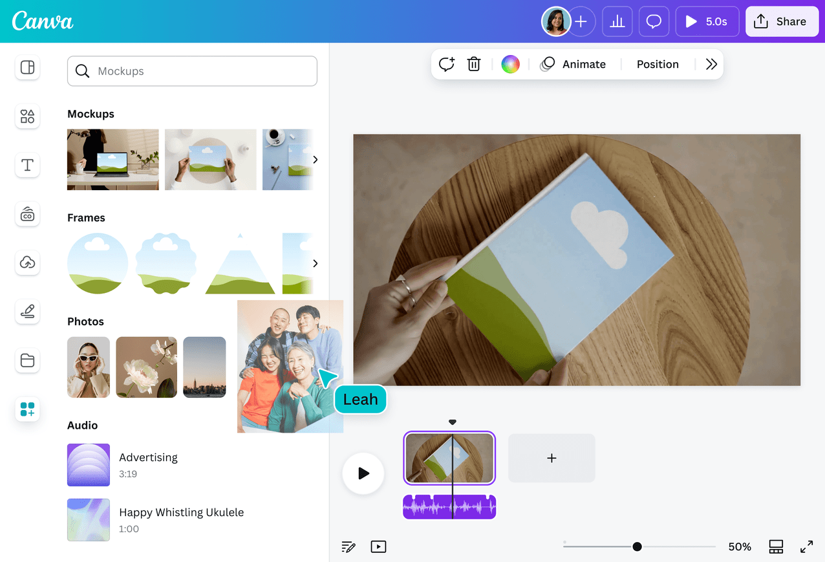Click the Share button
The height and width of the screenshot is (562, 825).
coord(780,22)
